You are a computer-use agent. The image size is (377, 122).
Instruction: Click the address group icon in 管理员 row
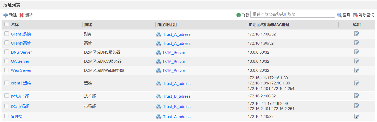click(x=159, y=117)
